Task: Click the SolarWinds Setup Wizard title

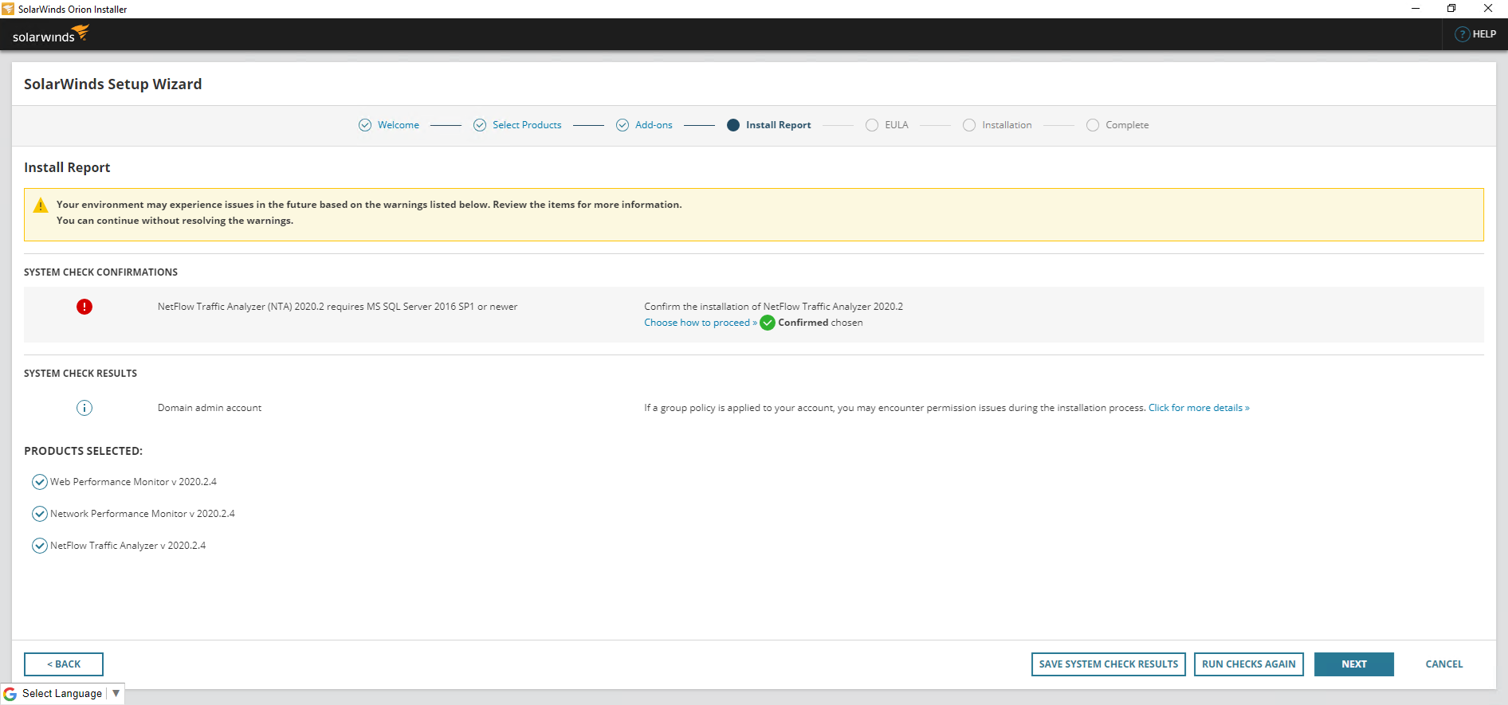Action: click(x=113, y=84)
